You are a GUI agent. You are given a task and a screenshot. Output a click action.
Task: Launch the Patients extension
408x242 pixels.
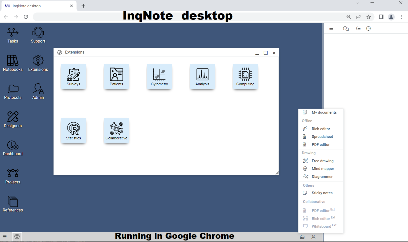point(116,77)
